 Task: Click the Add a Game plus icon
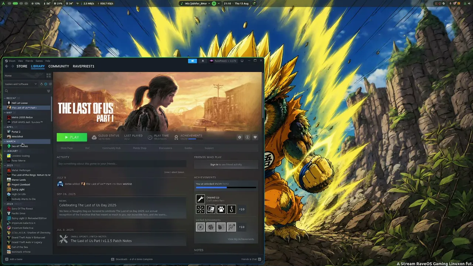pos(7,259)
